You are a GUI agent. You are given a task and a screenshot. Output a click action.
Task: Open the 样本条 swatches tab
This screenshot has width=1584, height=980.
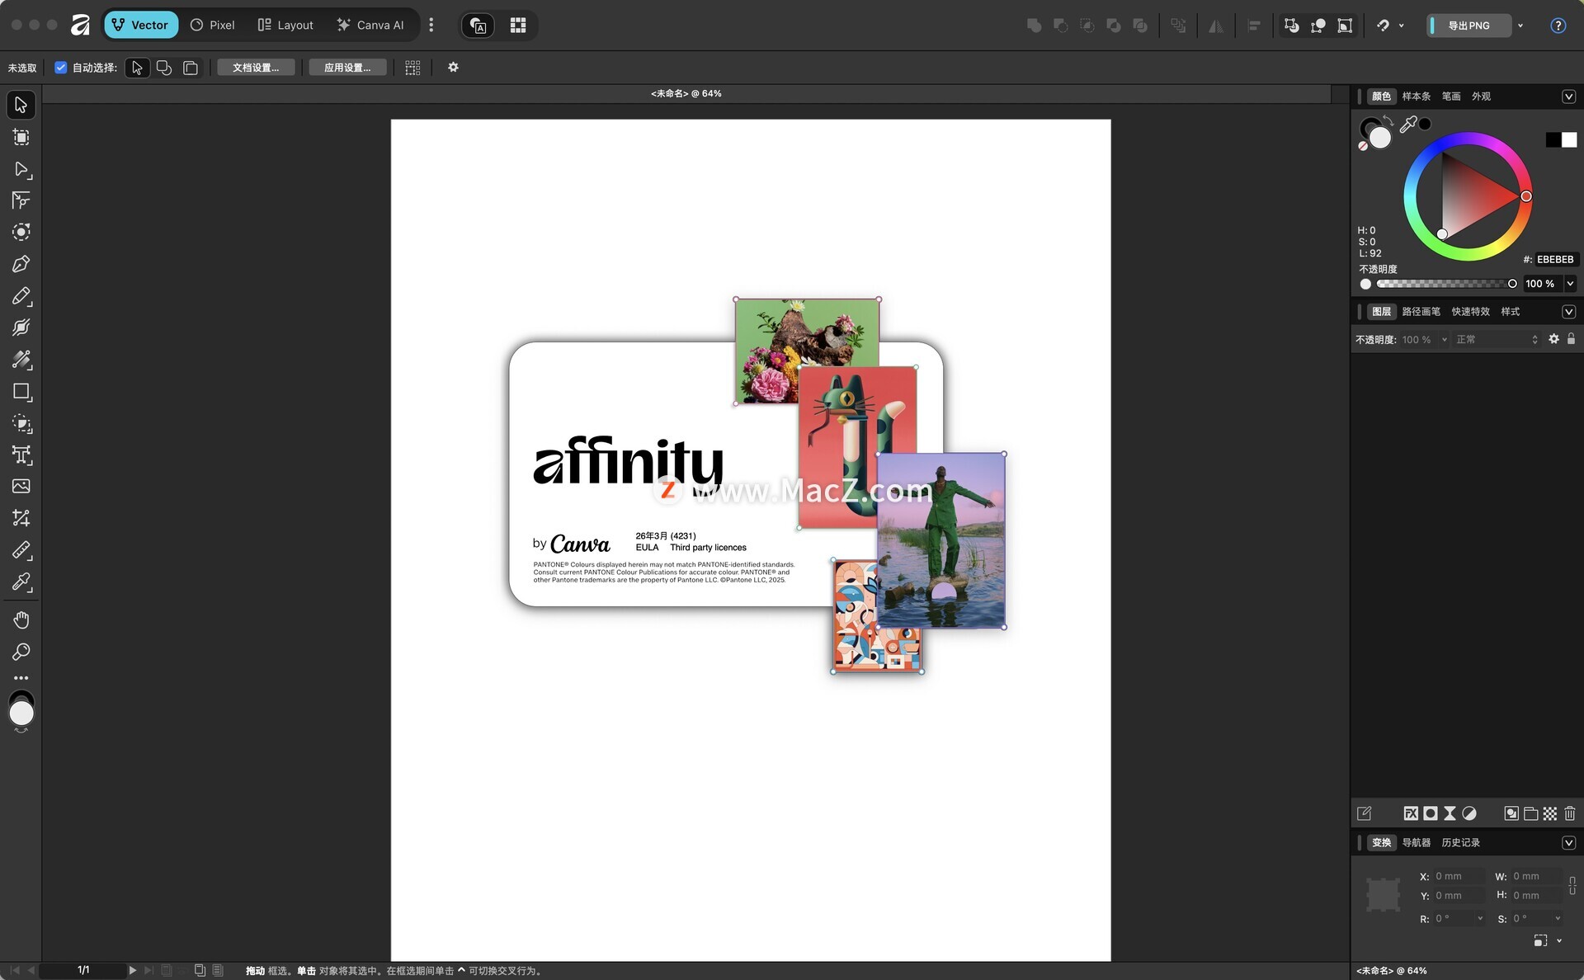(x=1416, y=97)
